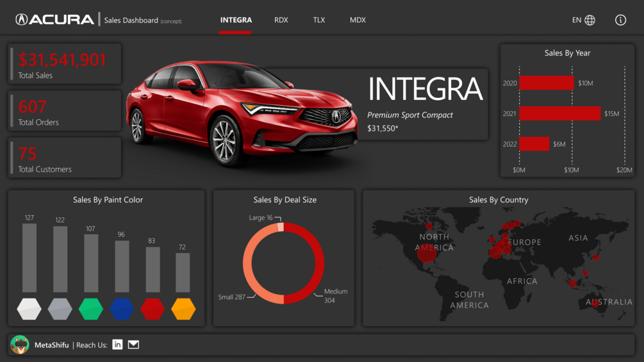Pick the red paint color hexagon
This screenshot has height=362, width=644.
(x=153, y=309)
